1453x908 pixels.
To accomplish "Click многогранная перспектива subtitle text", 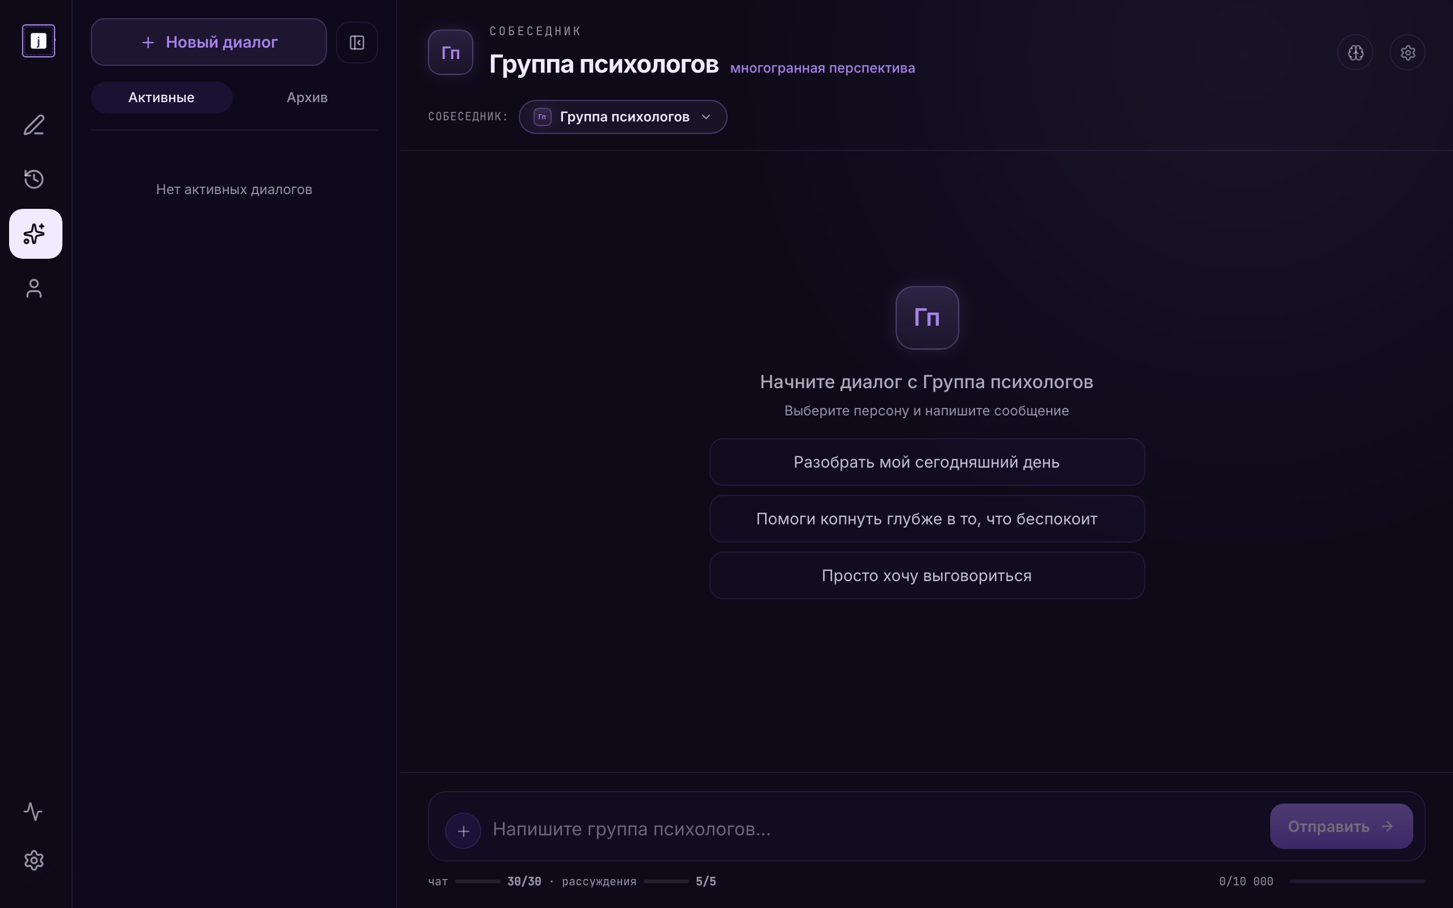I will (x=822, y=68).
